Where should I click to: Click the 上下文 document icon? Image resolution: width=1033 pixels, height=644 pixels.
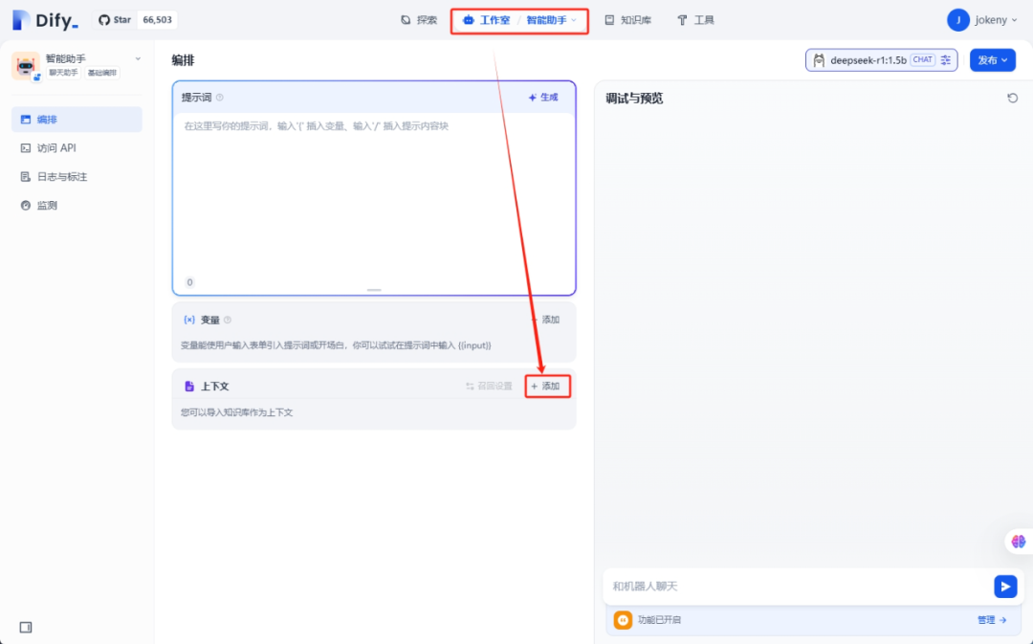(189, 387)
